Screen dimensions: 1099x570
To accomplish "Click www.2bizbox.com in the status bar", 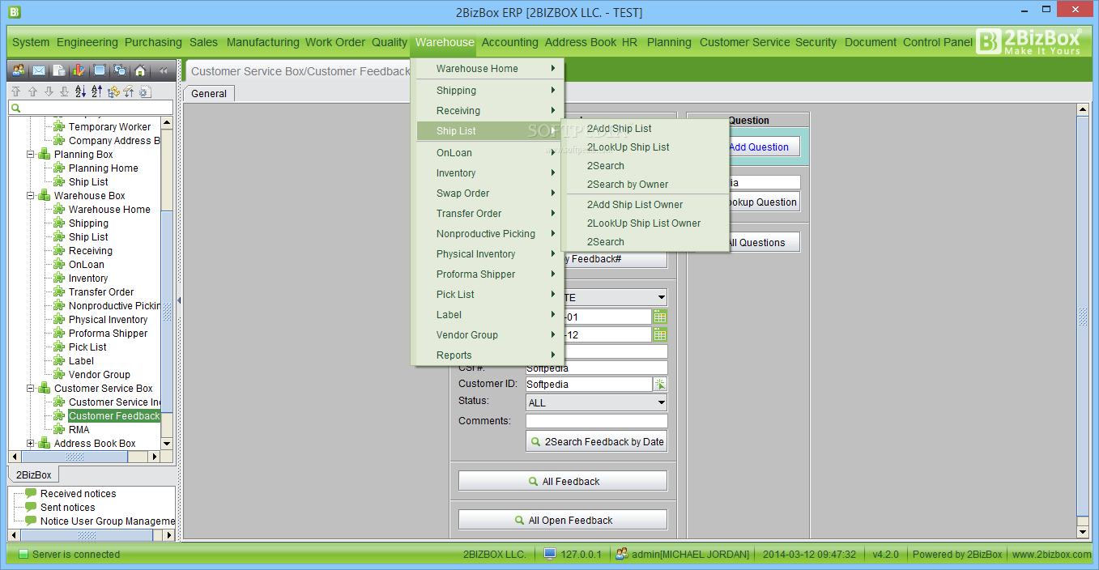I will [1051, 554].
